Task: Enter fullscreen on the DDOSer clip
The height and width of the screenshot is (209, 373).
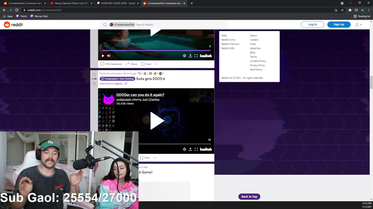Action: tap(196, 149)
